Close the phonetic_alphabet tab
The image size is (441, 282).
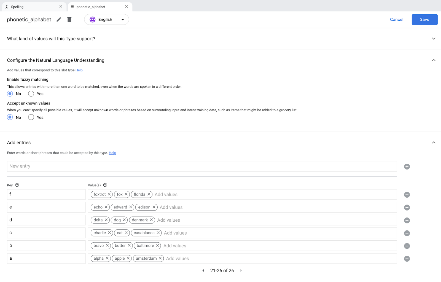(x=127, y=7)
